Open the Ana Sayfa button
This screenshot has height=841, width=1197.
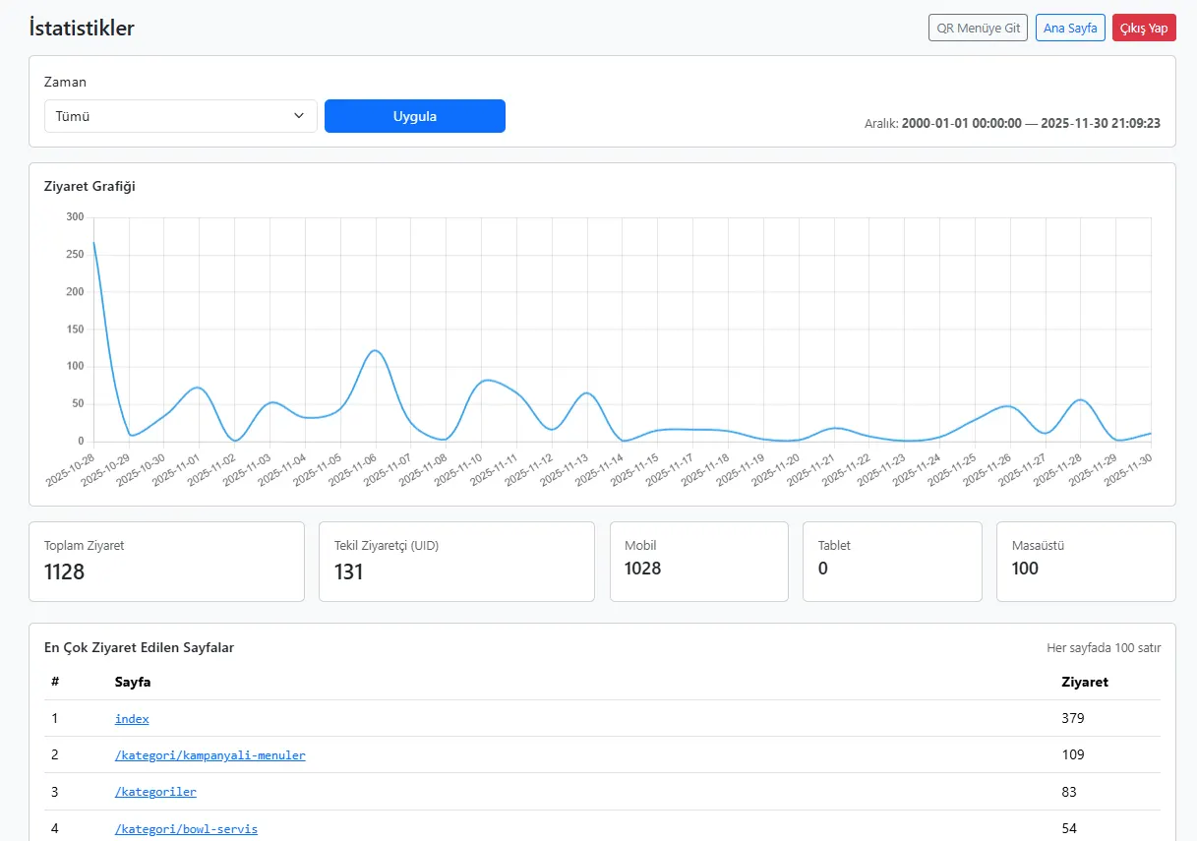tap(1070, 28)
